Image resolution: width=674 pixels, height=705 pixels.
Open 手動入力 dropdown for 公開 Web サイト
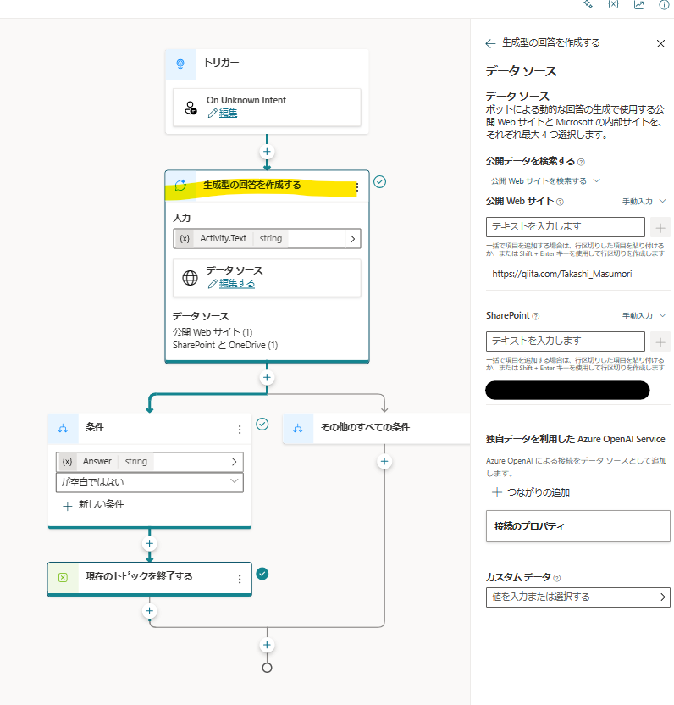coord(644,202)
